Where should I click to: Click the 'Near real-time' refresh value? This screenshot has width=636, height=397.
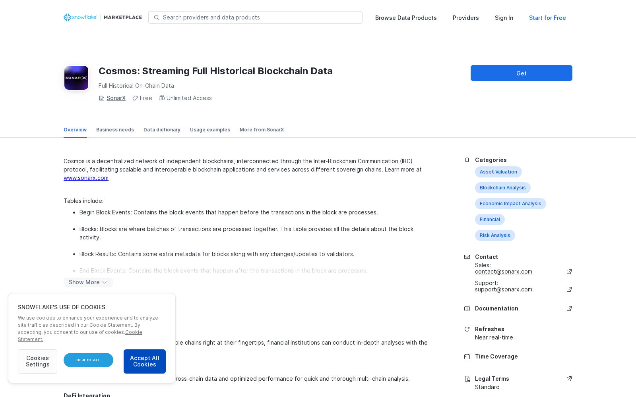494,337
